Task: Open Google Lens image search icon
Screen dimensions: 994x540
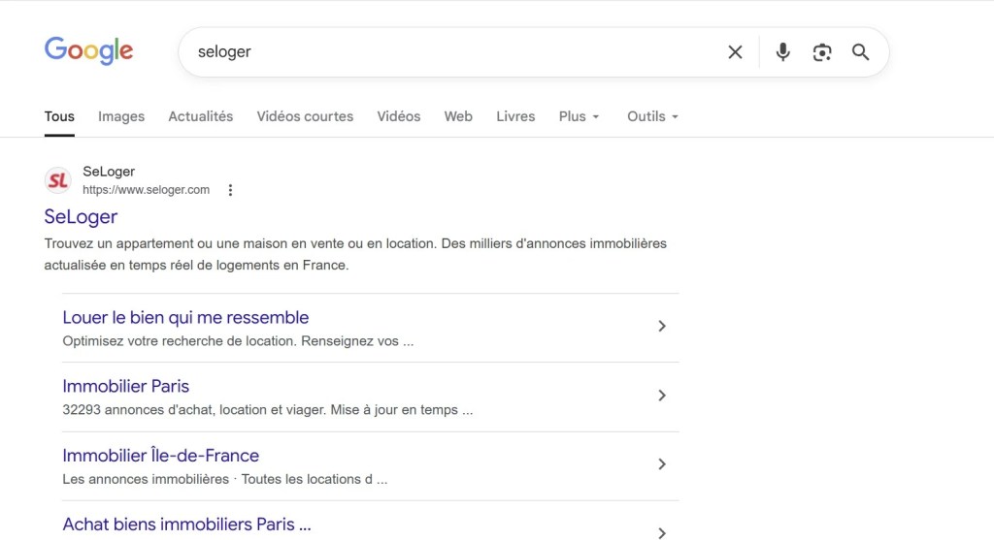Action: (822, 52)
